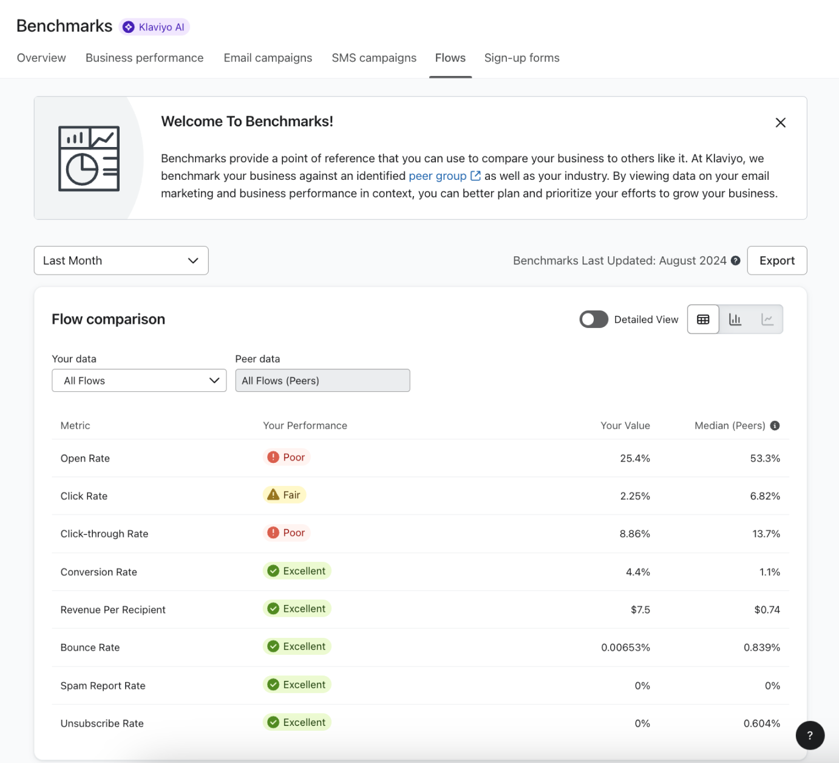This screenshot has width=839, height=763.
Task: Enable the Detailed View toggle
Action: pyautogui.click(x=593, y=319)
